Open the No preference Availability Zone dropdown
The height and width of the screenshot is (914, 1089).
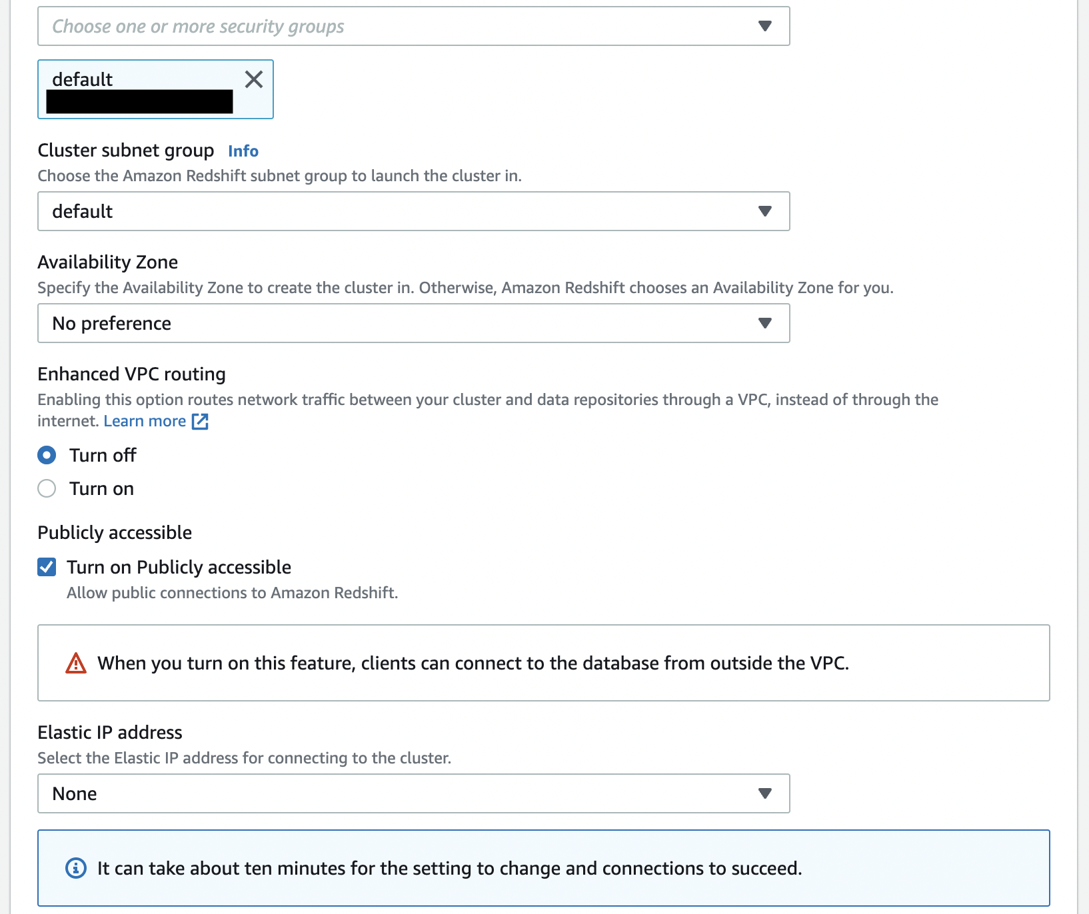point(414,323)
